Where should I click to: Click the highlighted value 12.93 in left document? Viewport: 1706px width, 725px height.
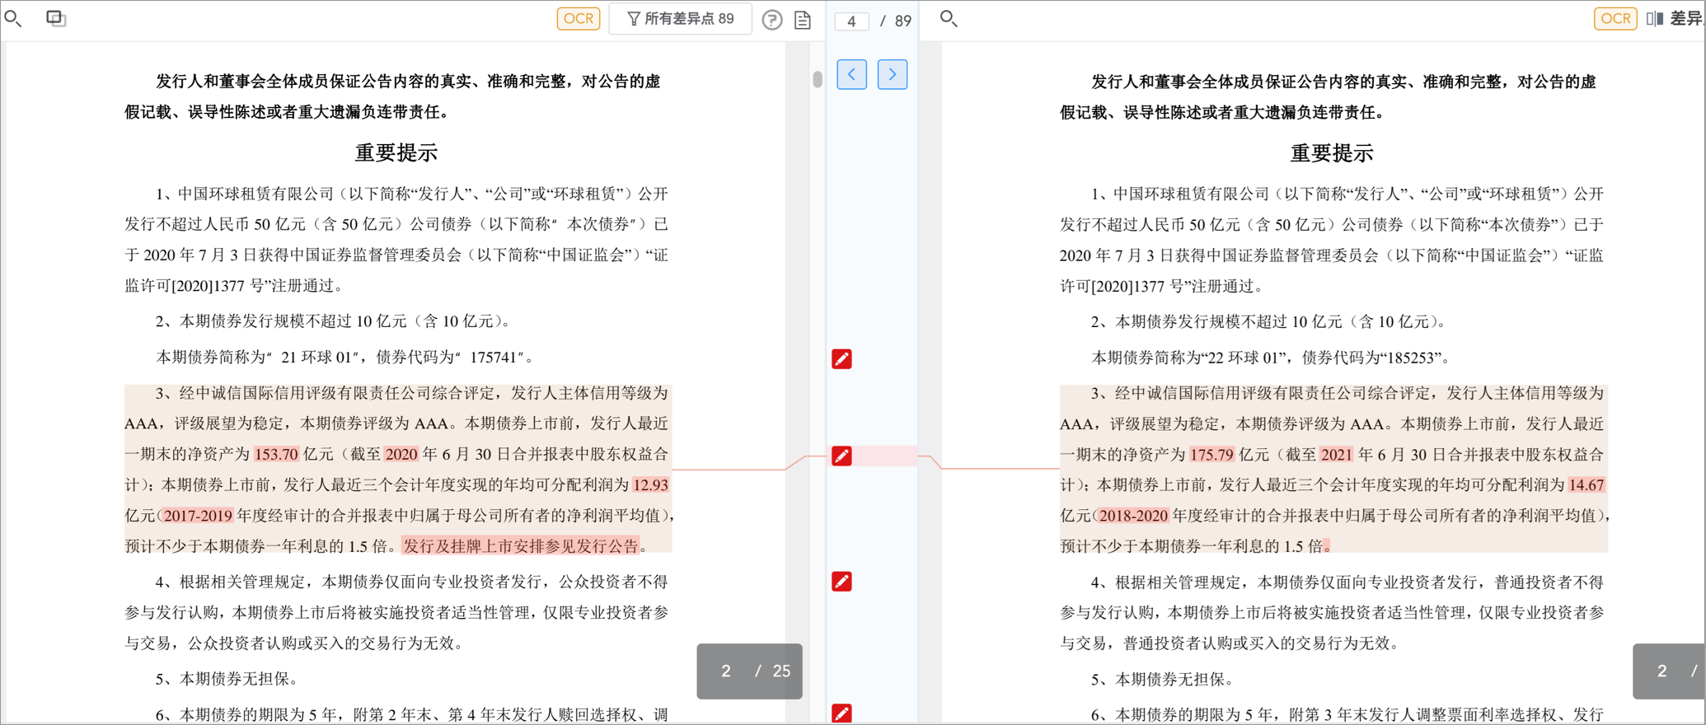tap(651, 484)
